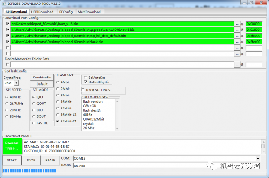
Task: Uncheck the esp_init_data_default.bin file checkbox
Action: click(x=8, y=35)
